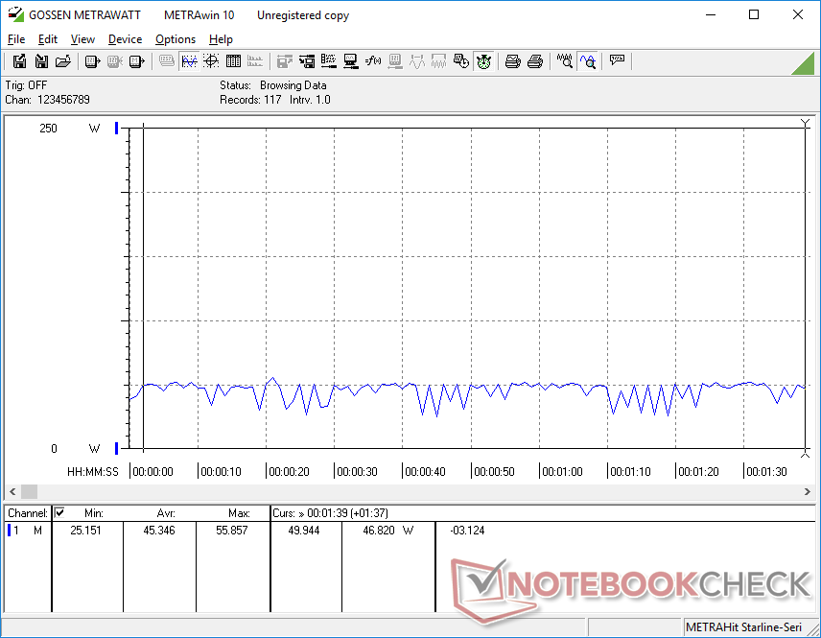821x638 pixels.
Task: Click the Avr: column header
Action: [166, 513]
